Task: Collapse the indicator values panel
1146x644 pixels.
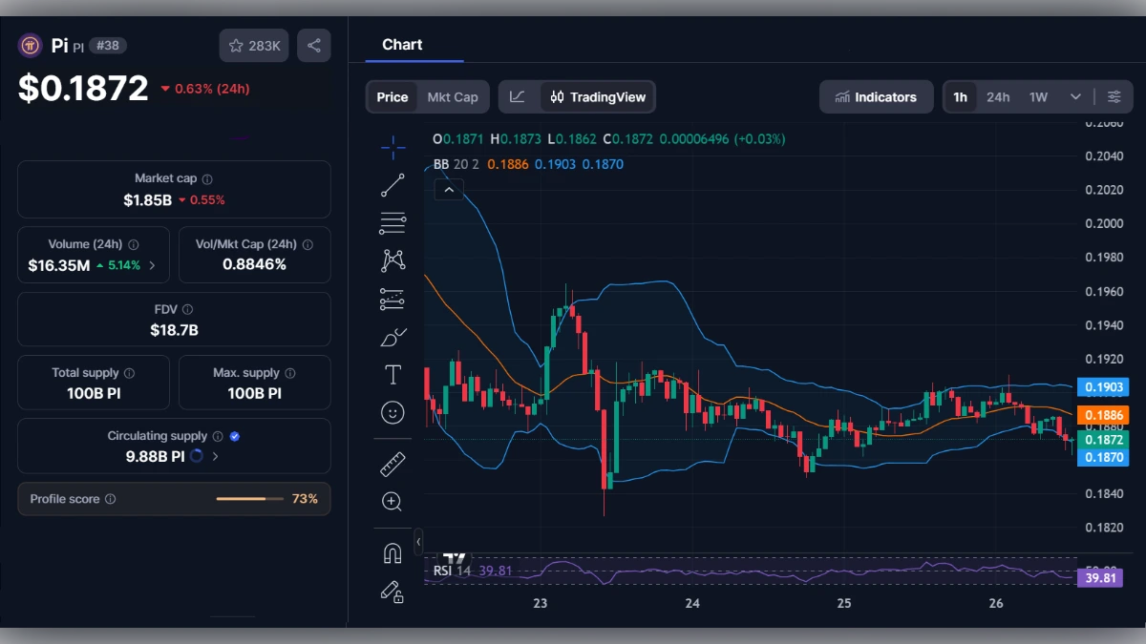Action: coord(449,189)
